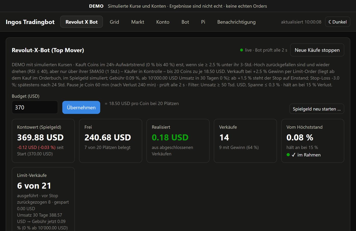The image size is (356, 231).
Task: Click the text '9 mit Gewinn (64 %)'
Action: [239, 147]
